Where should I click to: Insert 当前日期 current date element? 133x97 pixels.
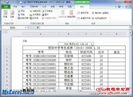point(23,18)
